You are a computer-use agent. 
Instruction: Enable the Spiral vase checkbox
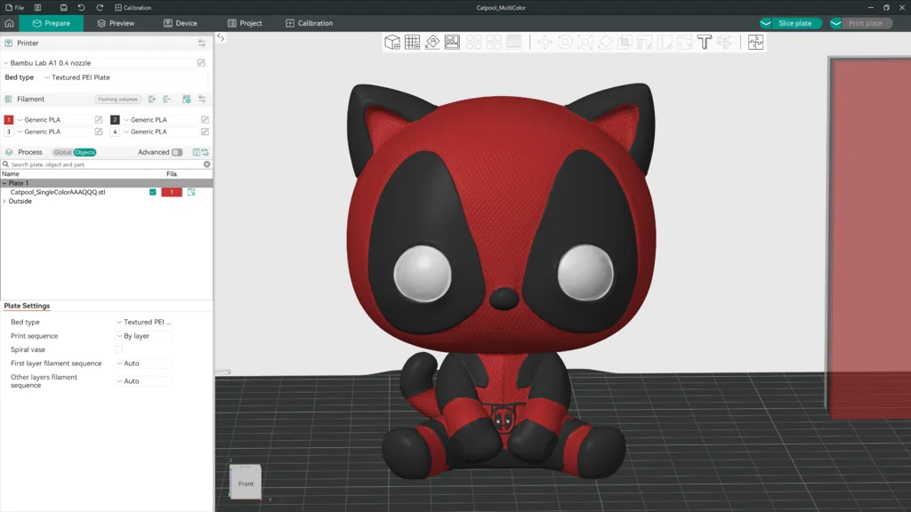click(121, 349)
